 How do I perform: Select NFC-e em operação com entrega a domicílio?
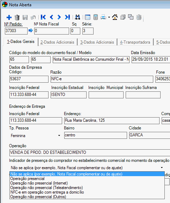(x=87, y=192)
